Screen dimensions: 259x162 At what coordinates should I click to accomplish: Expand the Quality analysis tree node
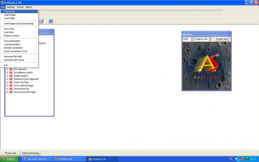[7, 76]
